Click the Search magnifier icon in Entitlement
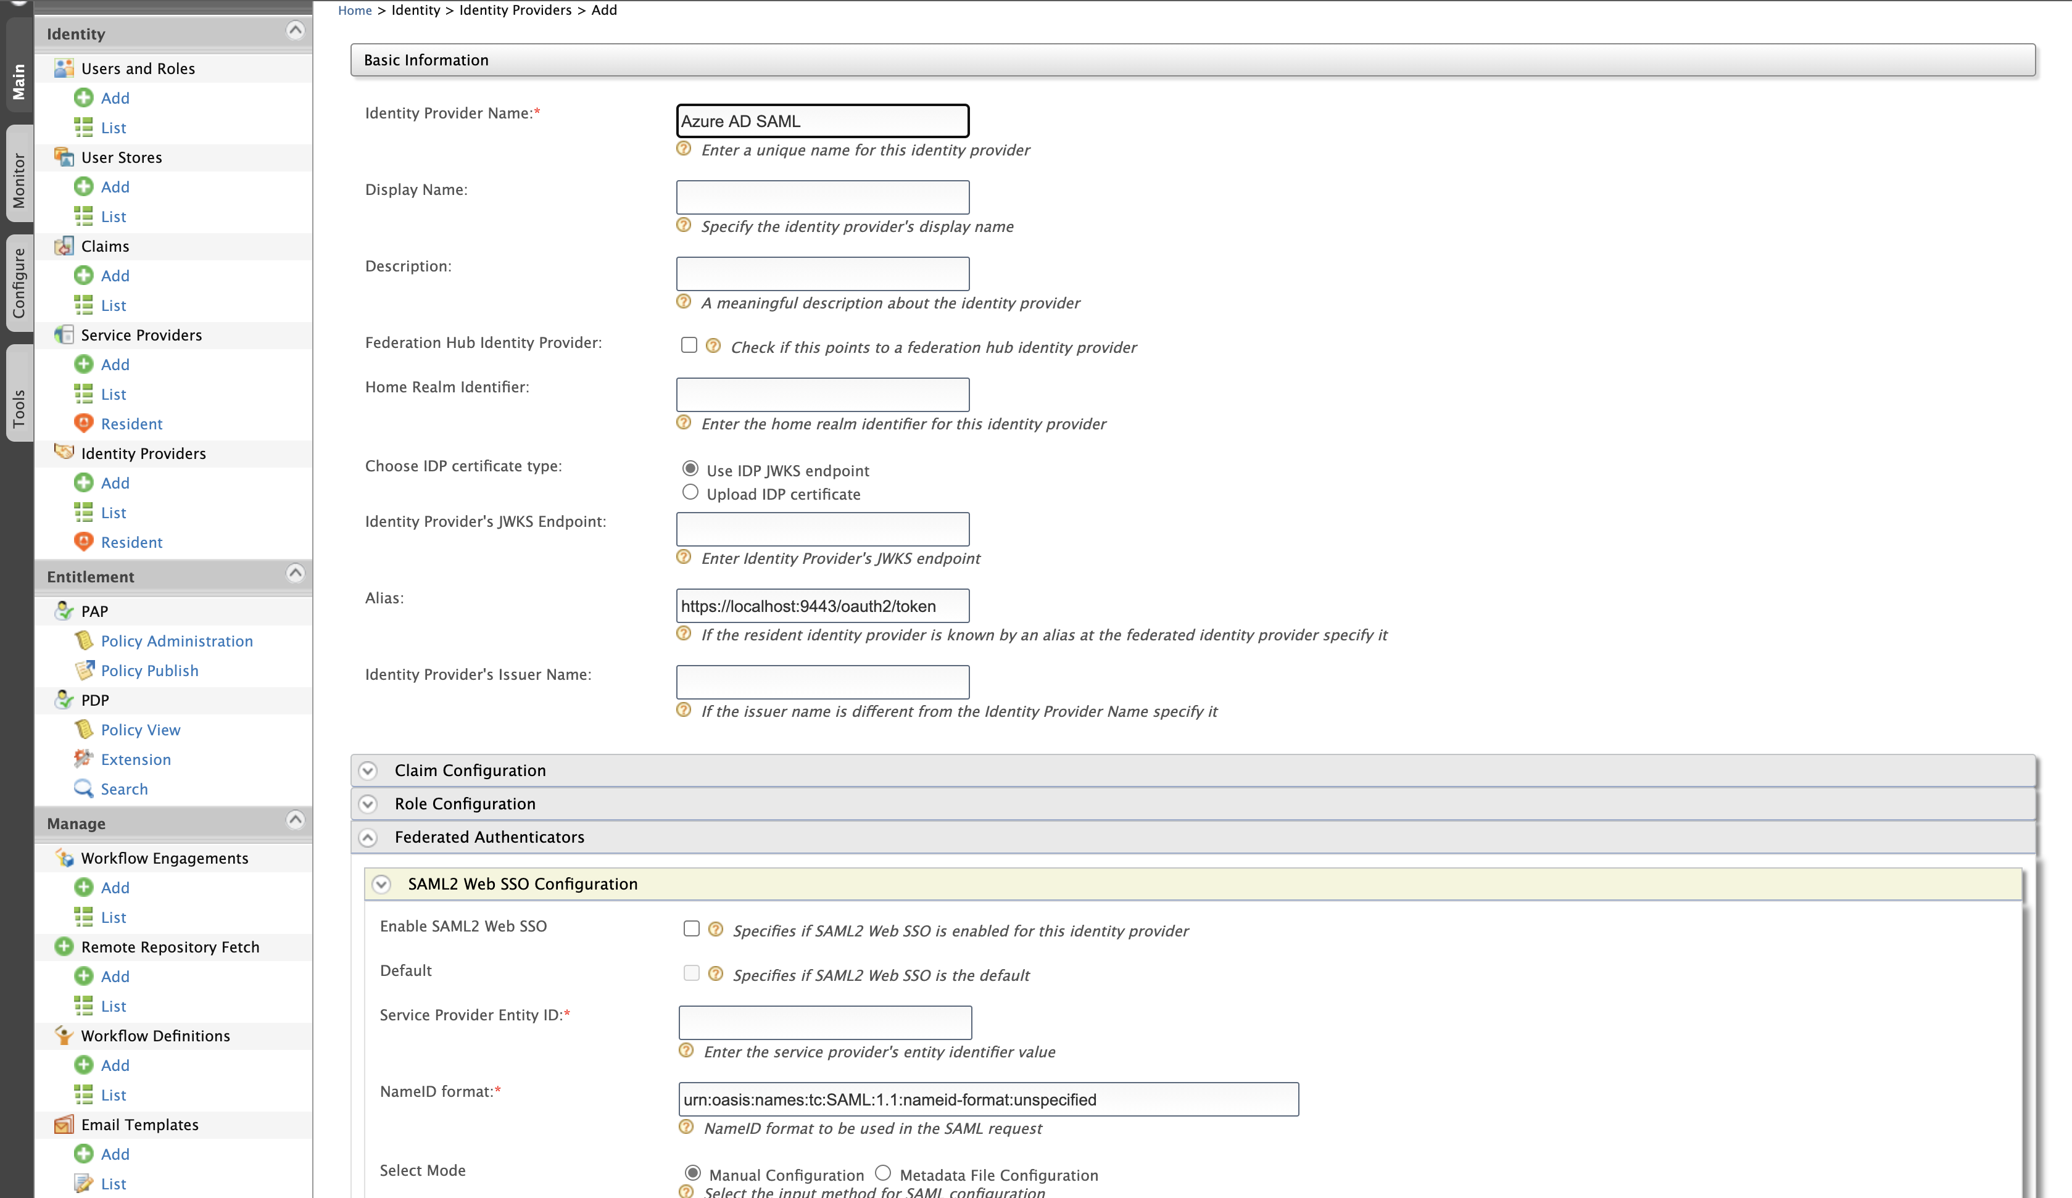The image size is (2072, 1198). click(x=84, y=788)
